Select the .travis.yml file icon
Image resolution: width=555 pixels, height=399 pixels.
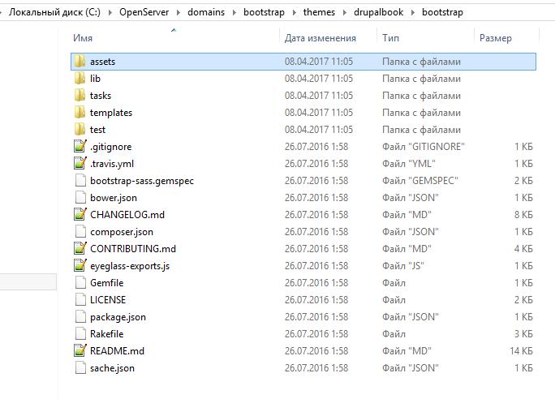click(80, 164)
